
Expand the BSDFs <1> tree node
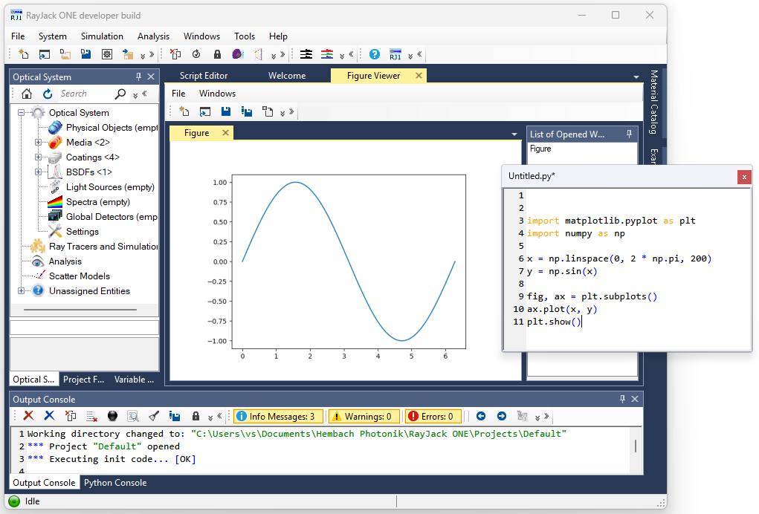click(38, 172)
